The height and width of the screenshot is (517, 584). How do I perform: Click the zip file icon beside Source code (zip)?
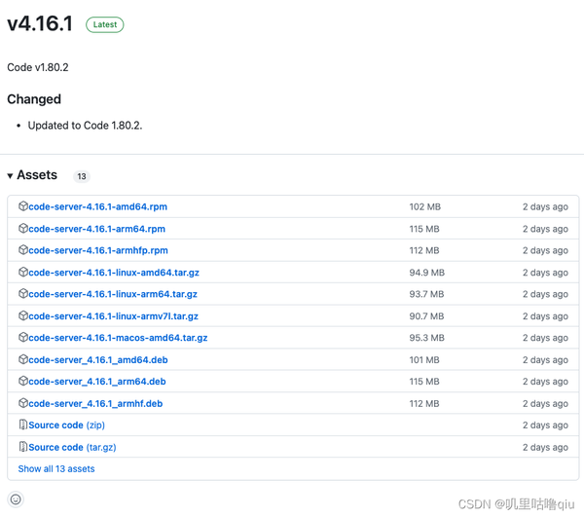(23, 425)
